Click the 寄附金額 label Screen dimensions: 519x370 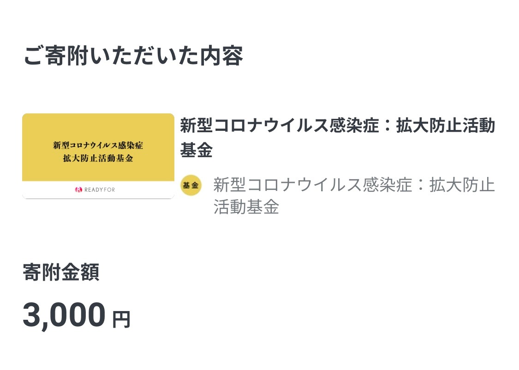point(61,272)
